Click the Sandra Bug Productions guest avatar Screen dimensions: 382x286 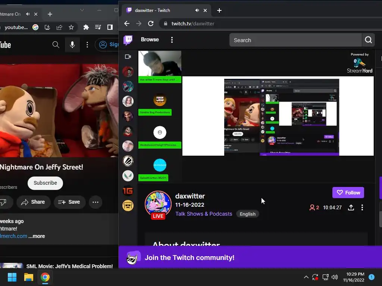(160, 100)
